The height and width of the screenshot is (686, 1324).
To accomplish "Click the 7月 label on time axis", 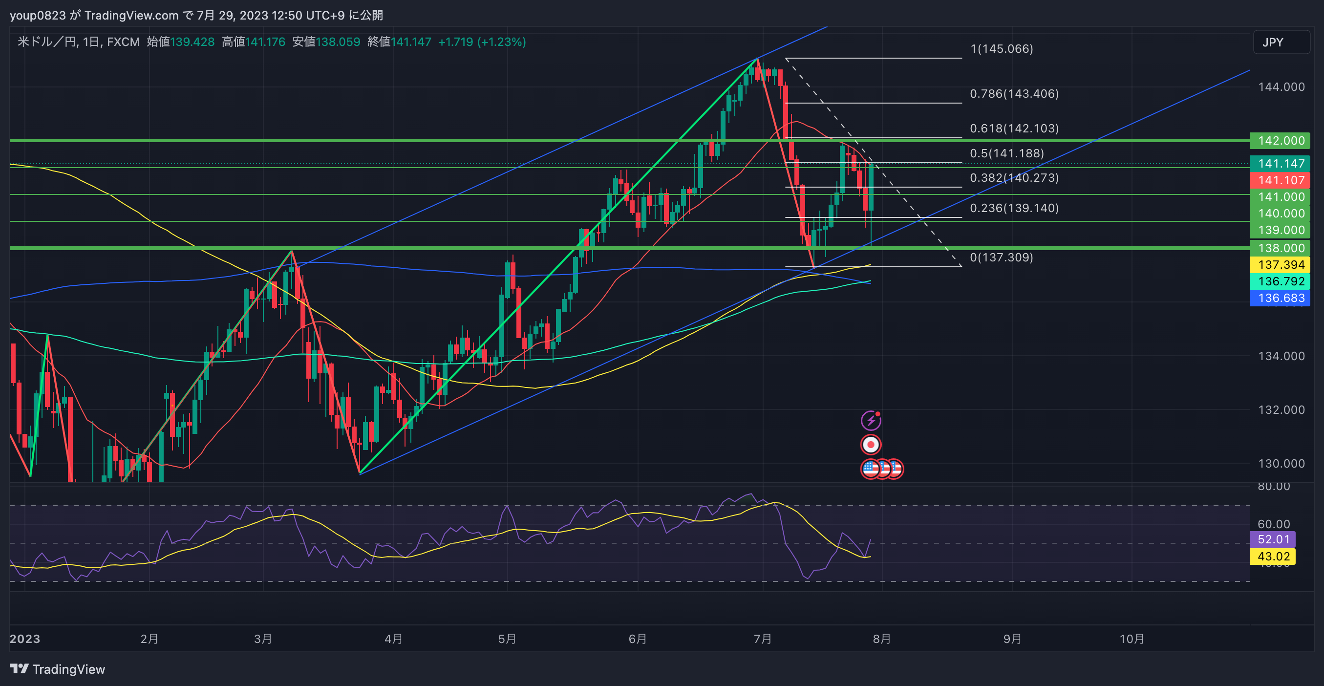I will (x=763, y=639).
